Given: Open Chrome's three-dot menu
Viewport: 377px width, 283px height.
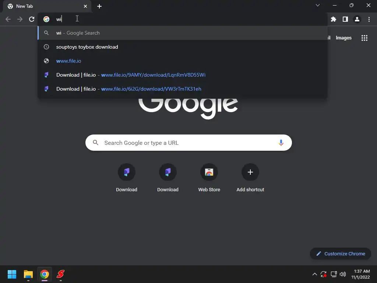Looking at the screenshot, I should coord(369,19).
